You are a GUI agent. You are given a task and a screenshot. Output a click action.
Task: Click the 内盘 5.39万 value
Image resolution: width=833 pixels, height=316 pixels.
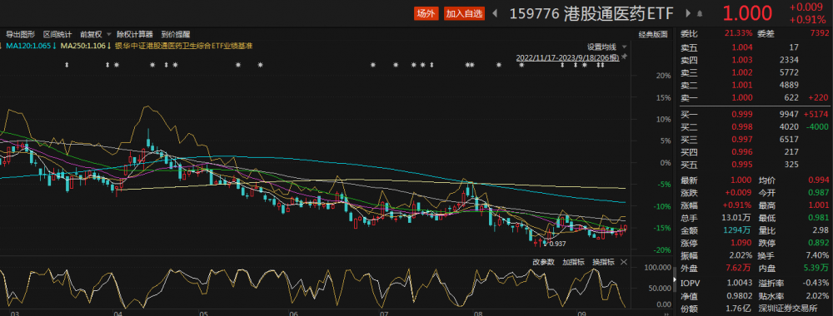click(816, 268)
